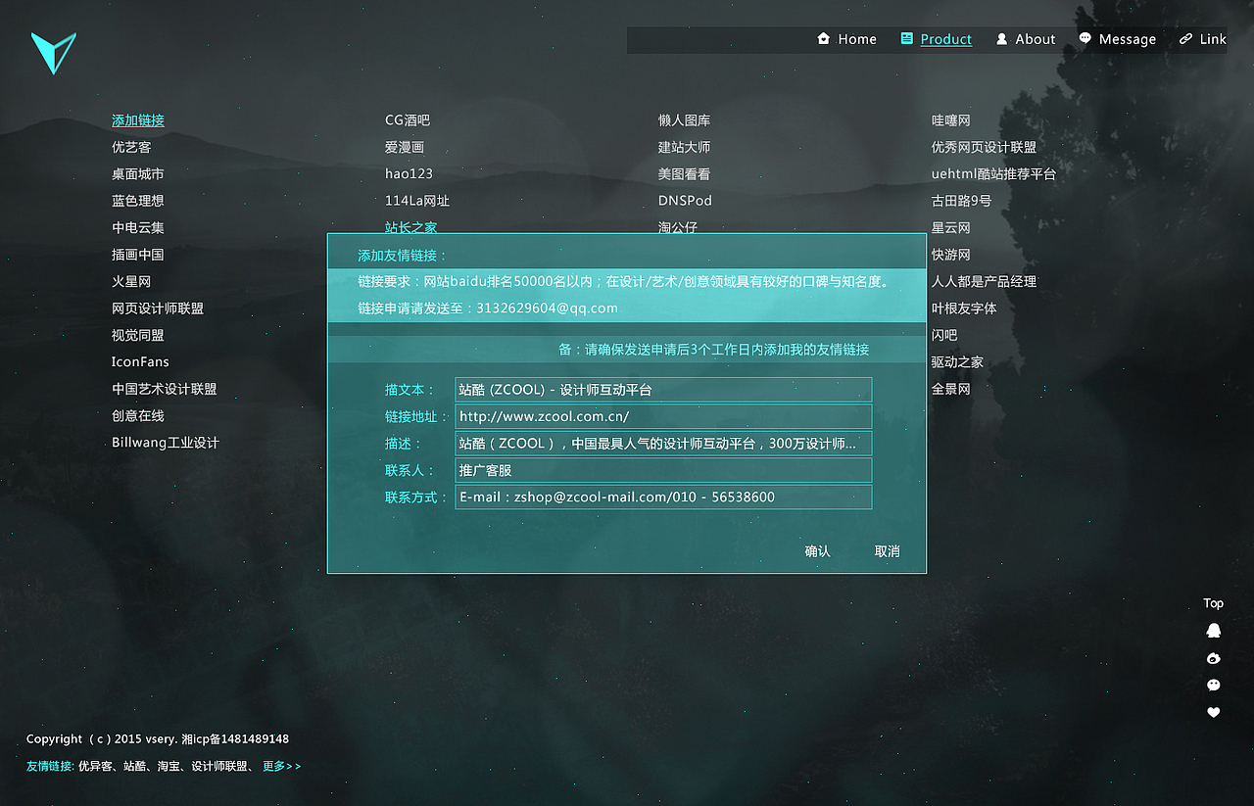The image size is (1254, 806).
Task: Focus the 联系方式 contact input field
Action: tap(663, 497)
